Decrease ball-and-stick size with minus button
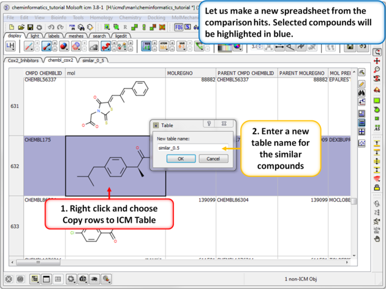The width and height of the screenshot is (386, 289). [x=55, y=49]
